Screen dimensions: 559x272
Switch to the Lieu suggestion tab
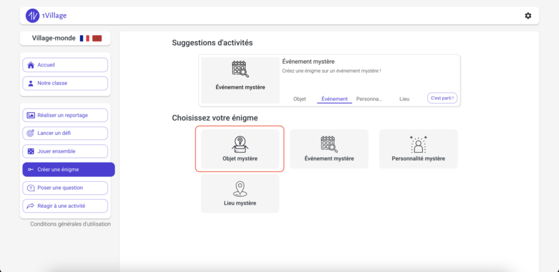(x=405, y=99)
